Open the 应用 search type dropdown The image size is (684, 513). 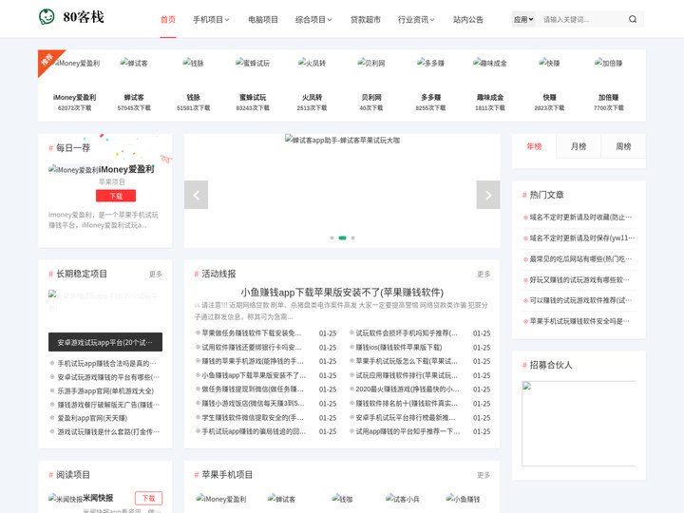(523, 19)
